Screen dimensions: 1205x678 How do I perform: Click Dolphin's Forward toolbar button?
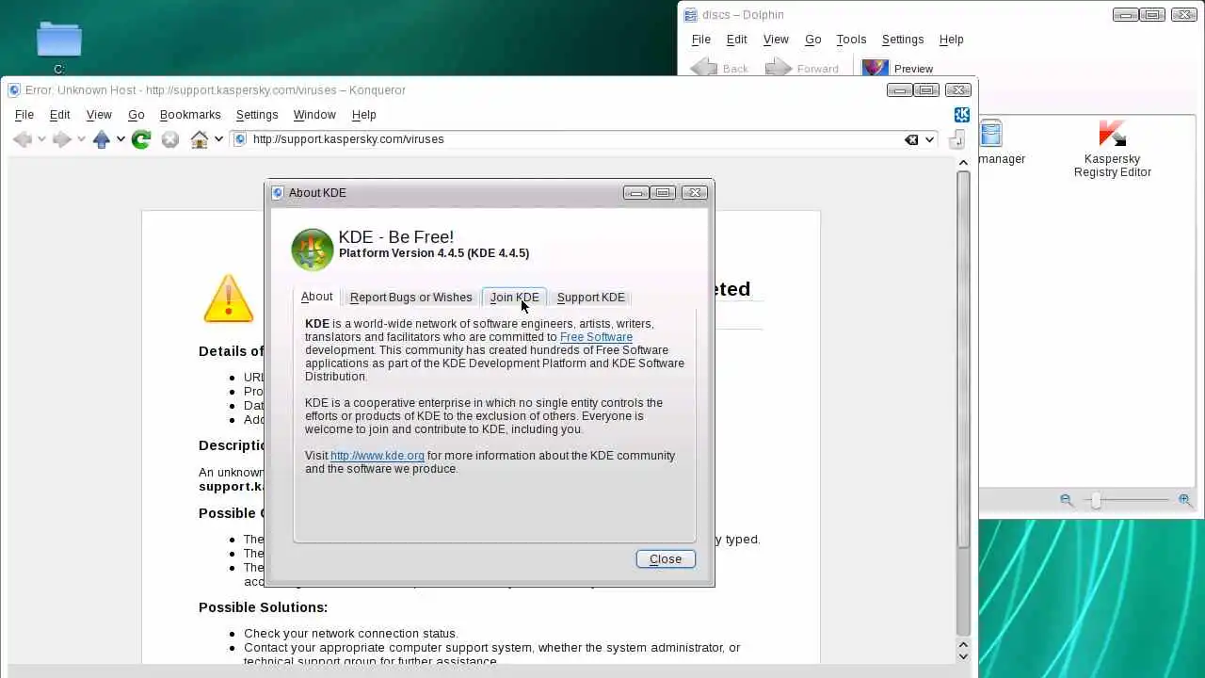pos(802,68)
